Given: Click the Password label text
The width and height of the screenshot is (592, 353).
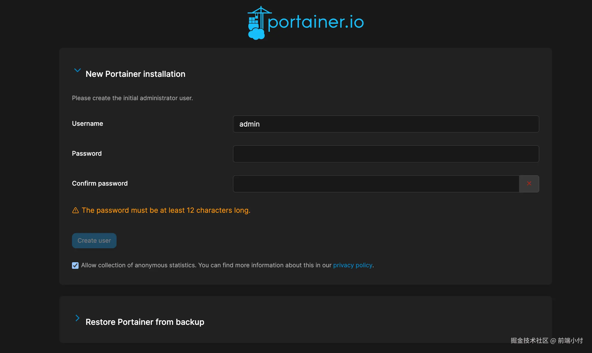Looking at the screenshot, I should [x=87, y=153].
